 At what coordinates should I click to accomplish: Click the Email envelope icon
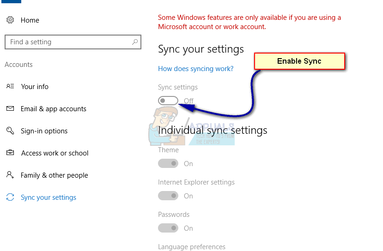[x=10, y=108]
